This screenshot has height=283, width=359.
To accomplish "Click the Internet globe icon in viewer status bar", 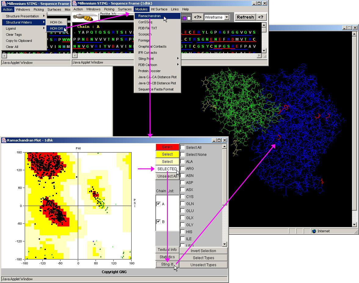I will (x=314, y=231).
